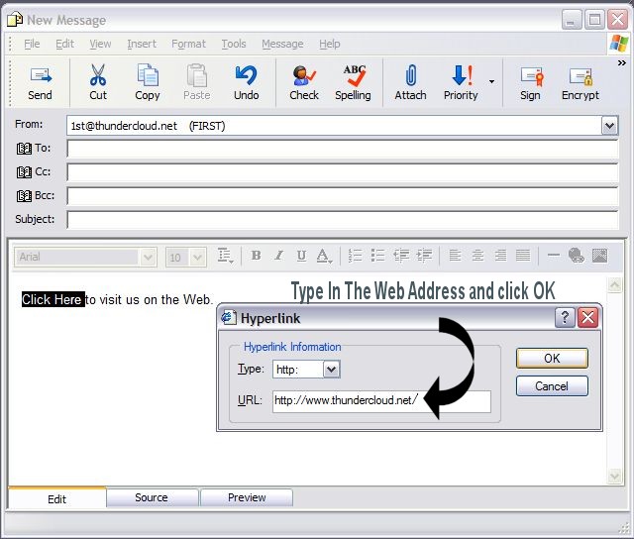Switch to the Edit tab
Image resolution: width=634 pixels, height=539 pixels.
pyautogui.click(x=57, y=497)
